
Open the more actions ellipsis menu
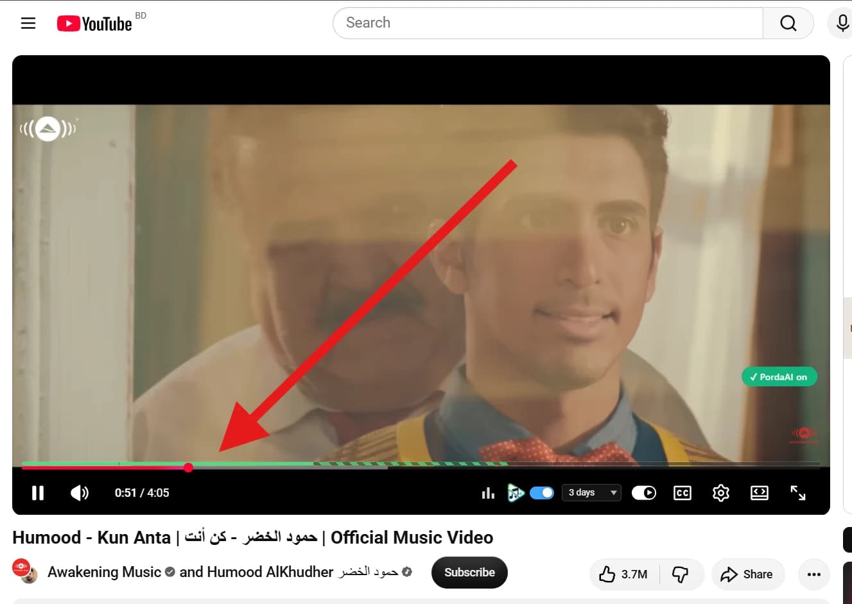point(814,574)
